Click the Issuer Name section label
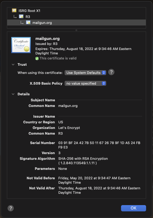Viewport: 153px width, 218px height. click(x=44, y=116)
